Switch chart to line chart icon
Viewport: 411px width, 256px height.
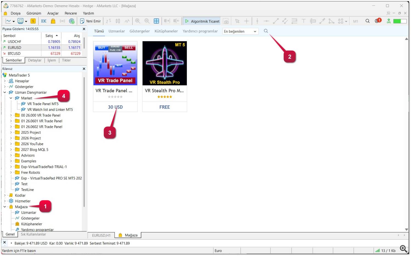(127, 21)
